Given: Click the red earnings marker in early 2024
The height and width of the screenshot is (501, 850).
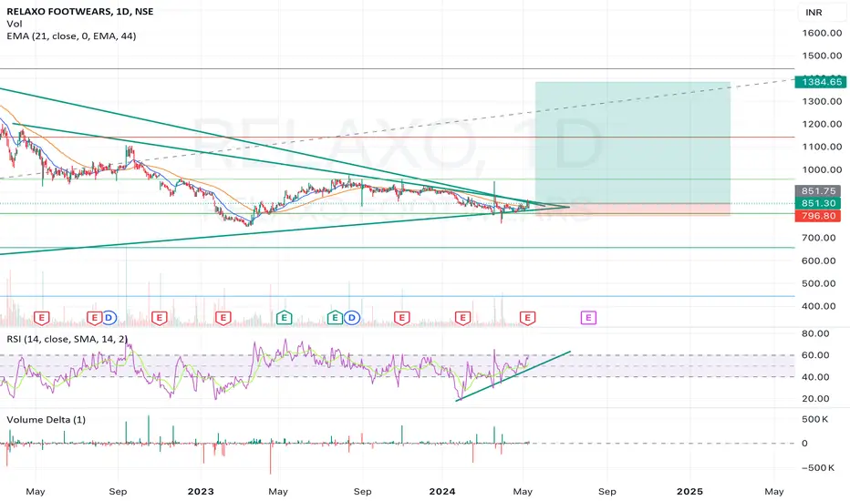Looking at the screenshot, I should point(462,317).
